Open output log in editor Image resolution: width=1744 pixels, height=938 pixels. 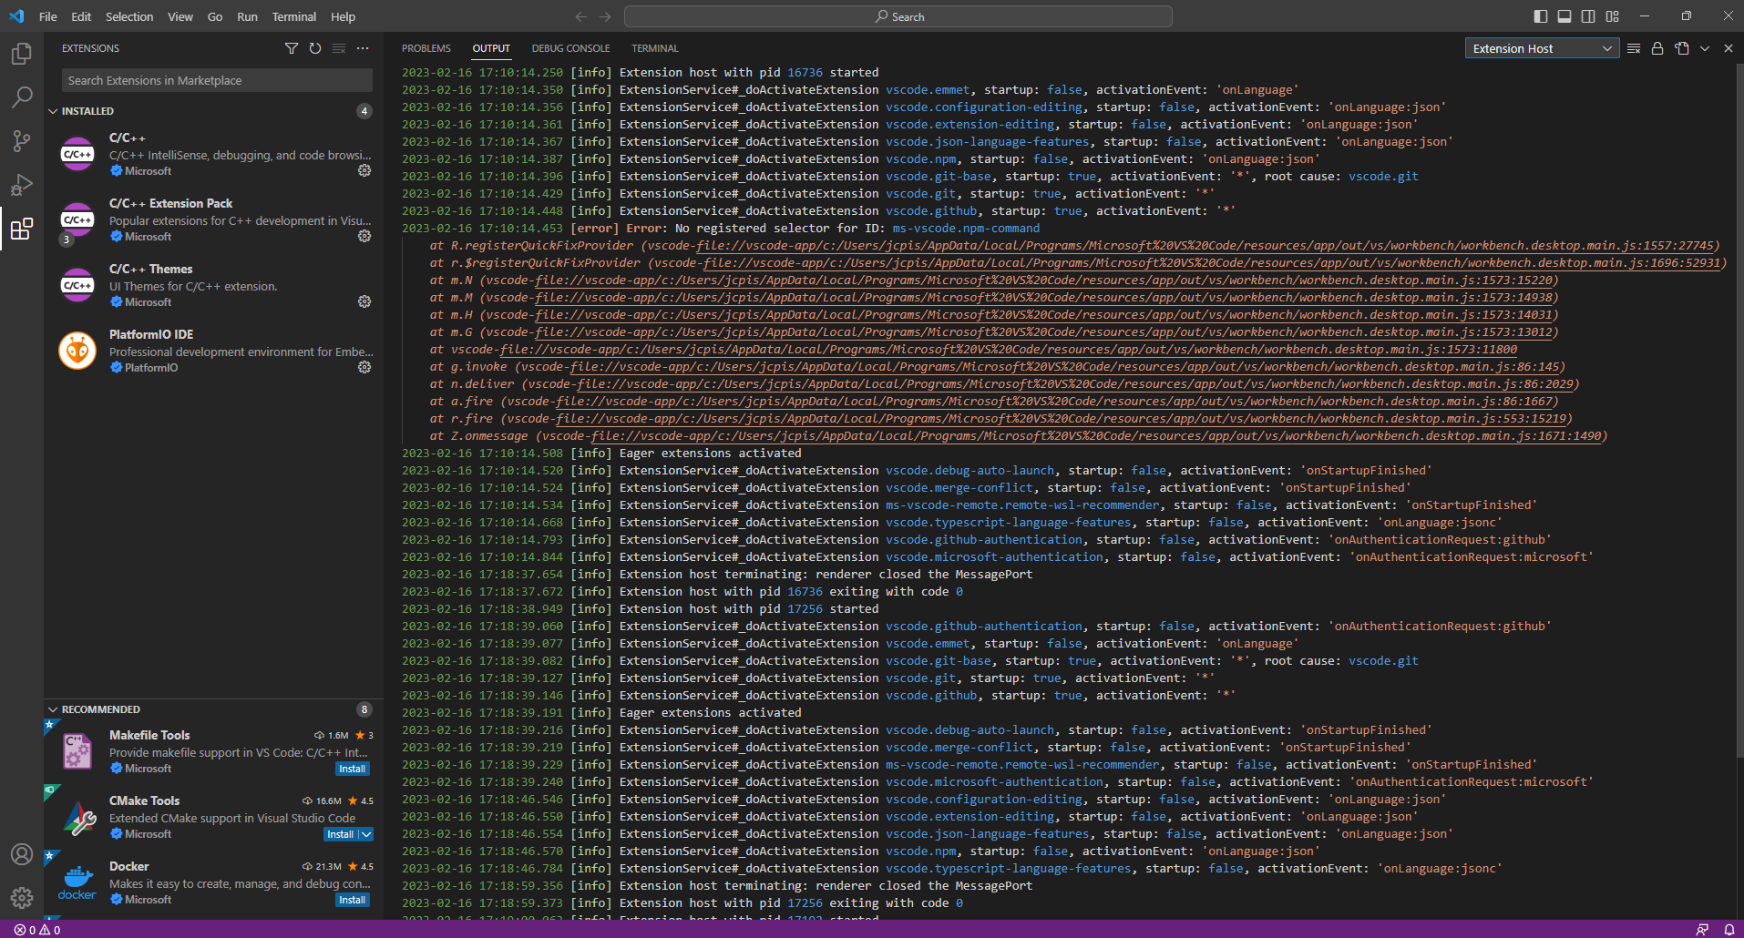coord(1681,48)
